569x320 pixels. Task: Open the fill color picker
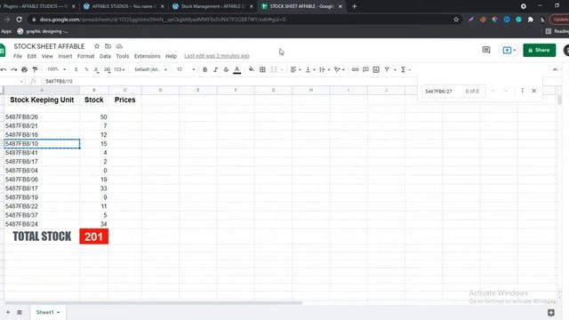[x=251, y=69]
